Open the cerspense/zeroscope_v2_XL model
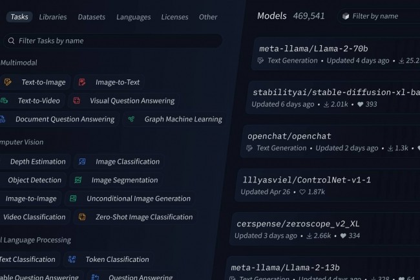 point(298,224)
